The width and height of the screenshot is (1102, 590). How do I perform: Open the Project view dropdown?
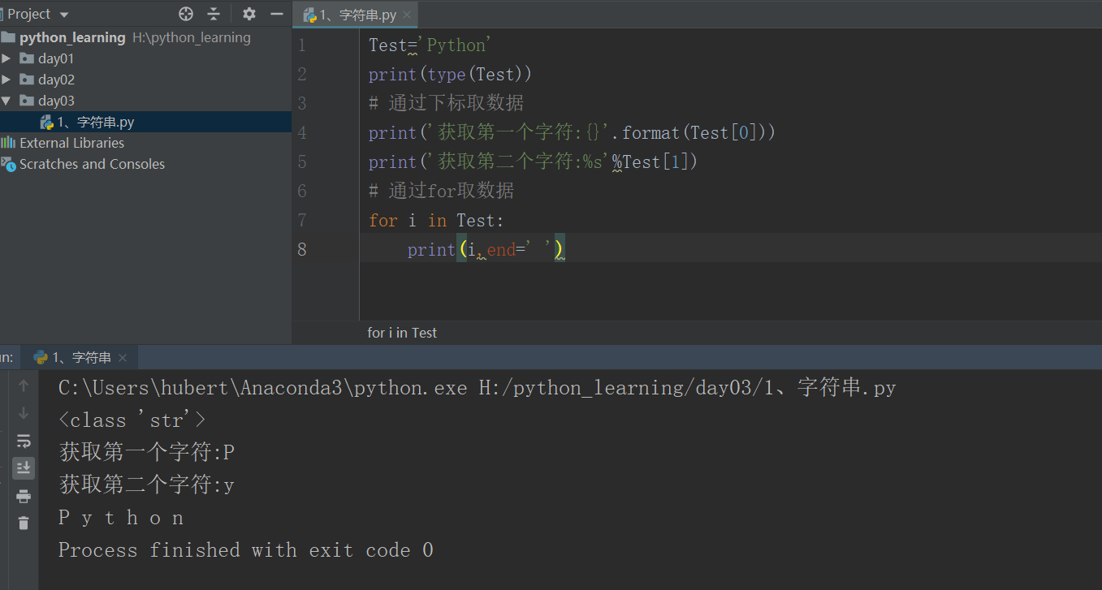pyautogui.click(x=38, y=14)
